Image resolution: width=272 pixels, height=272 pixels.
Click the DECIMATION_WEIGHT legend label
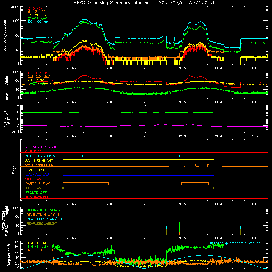point(43,215)
